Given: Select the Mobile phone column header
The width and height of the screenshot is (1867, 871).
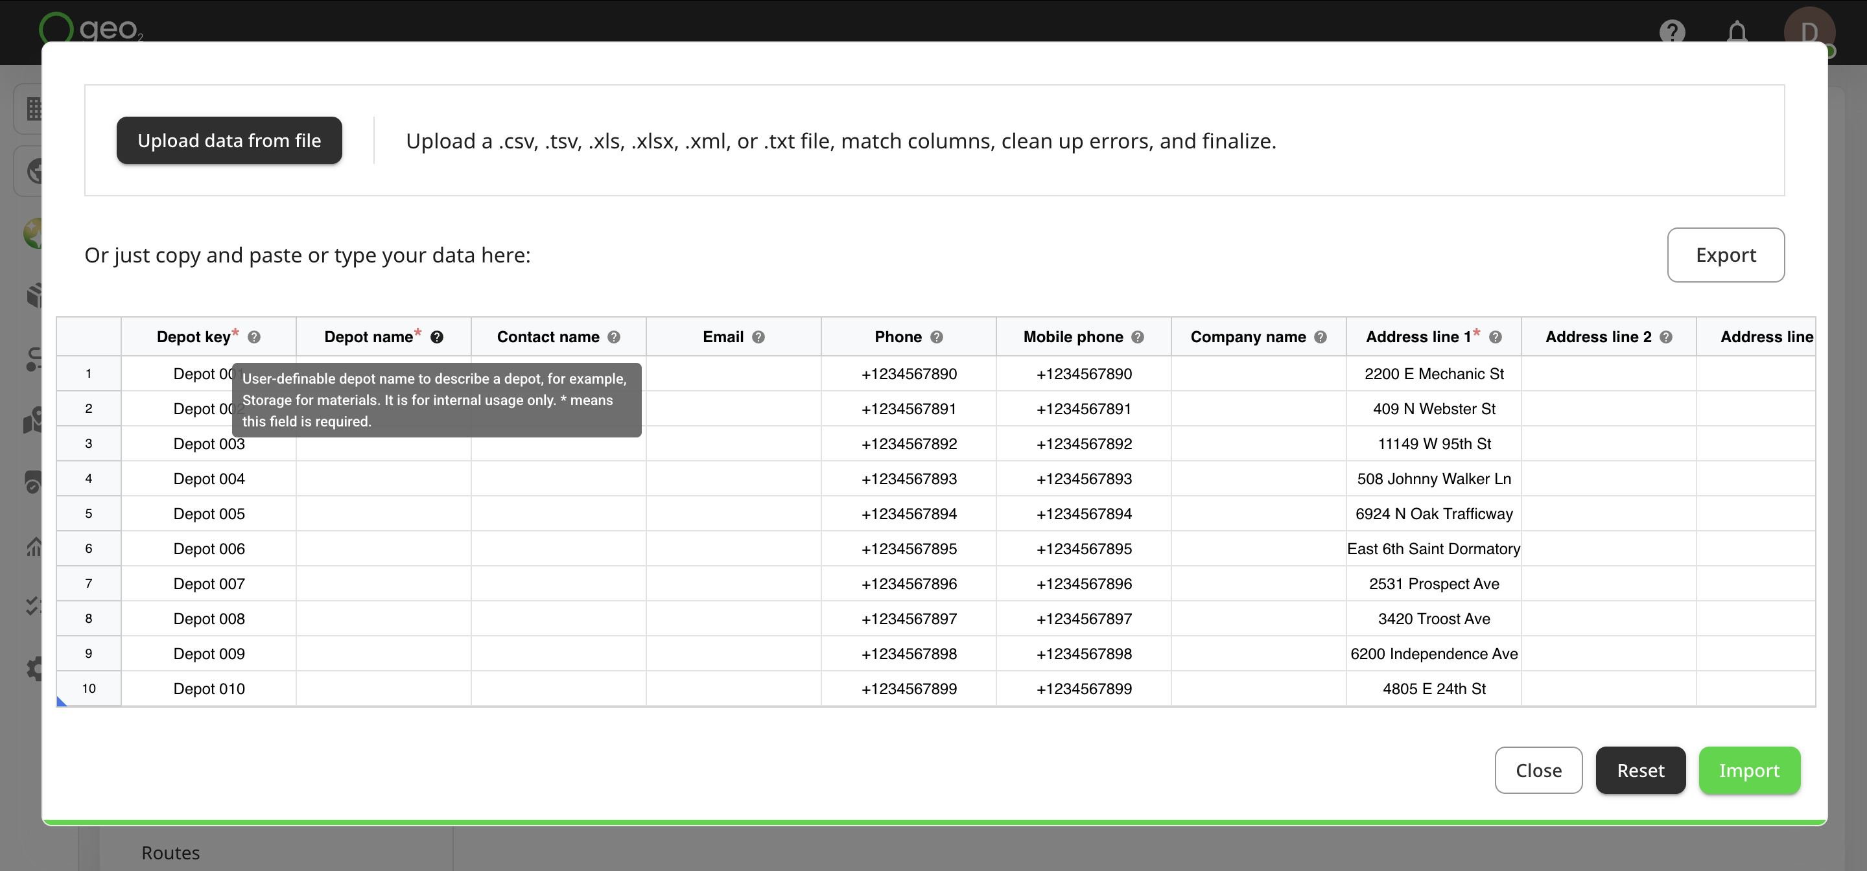Looking at the screenshot, I should [1083, 337].
